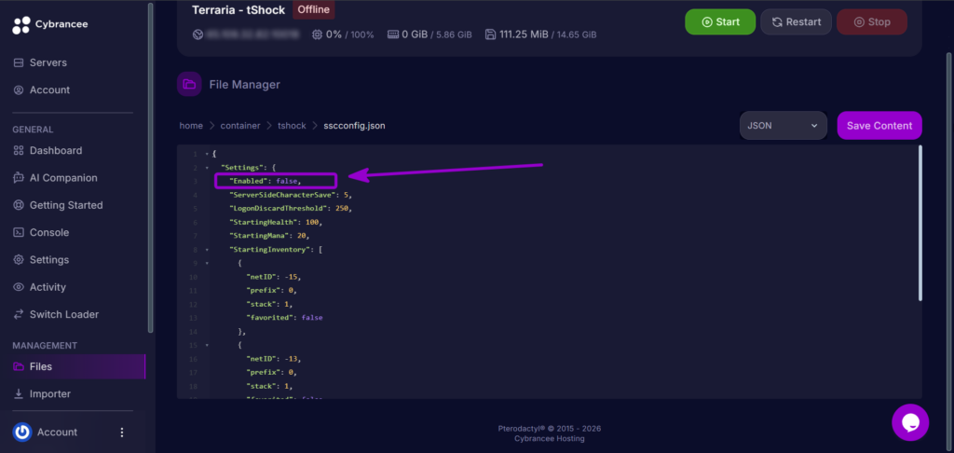
Task: Click the Offline status badge
Action: pos(313,9)
